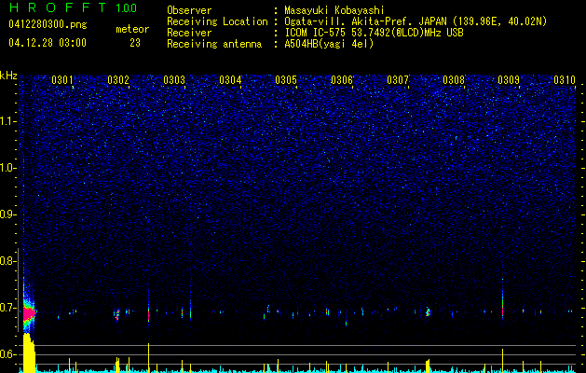
Task: Click the 0305 time marker
Action: pos(286,80)
